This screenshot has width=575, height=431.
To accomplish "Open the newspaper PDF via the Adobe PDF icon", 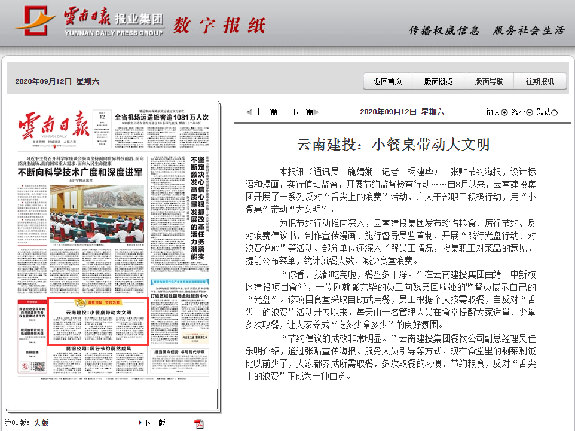I will [x=198, y=423].
